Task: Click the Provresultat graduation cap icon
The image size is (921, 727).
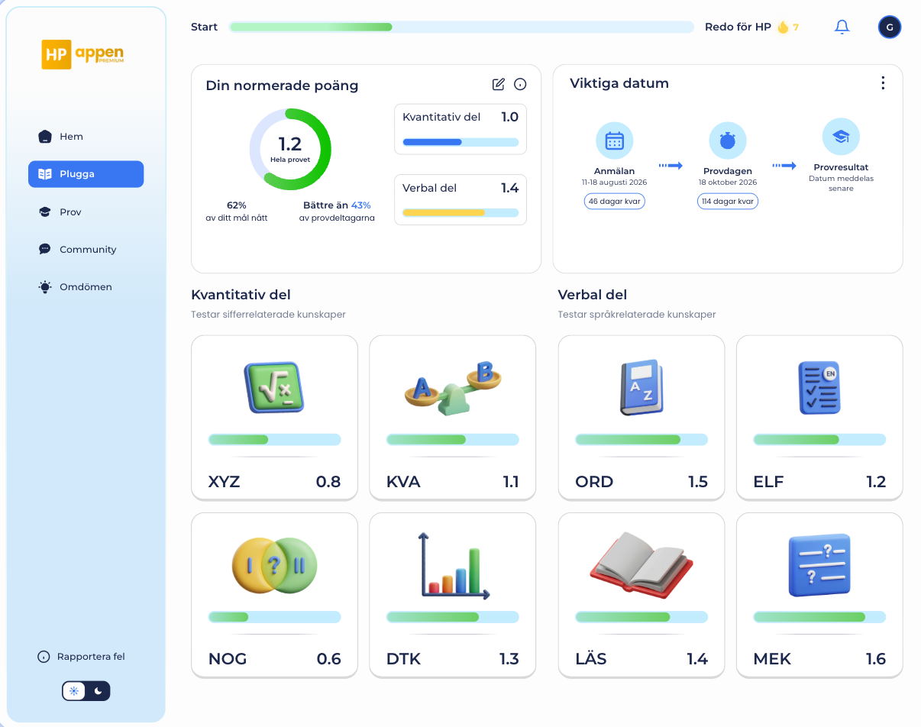Action: coord(841,137)
